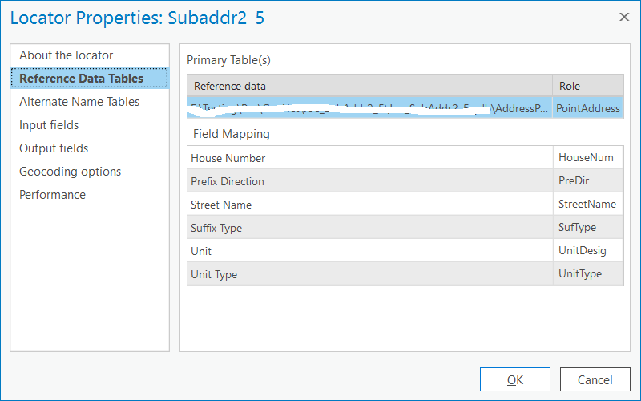
Task: Open the Output fields page
Action: point(54,148)
